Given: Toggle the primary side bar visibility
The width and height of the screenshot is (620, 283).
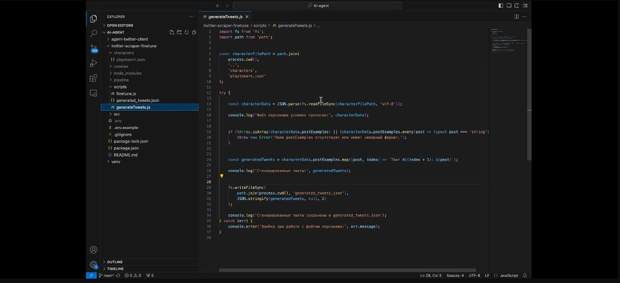Looking at the screenshot, I should tap(501, 5).
